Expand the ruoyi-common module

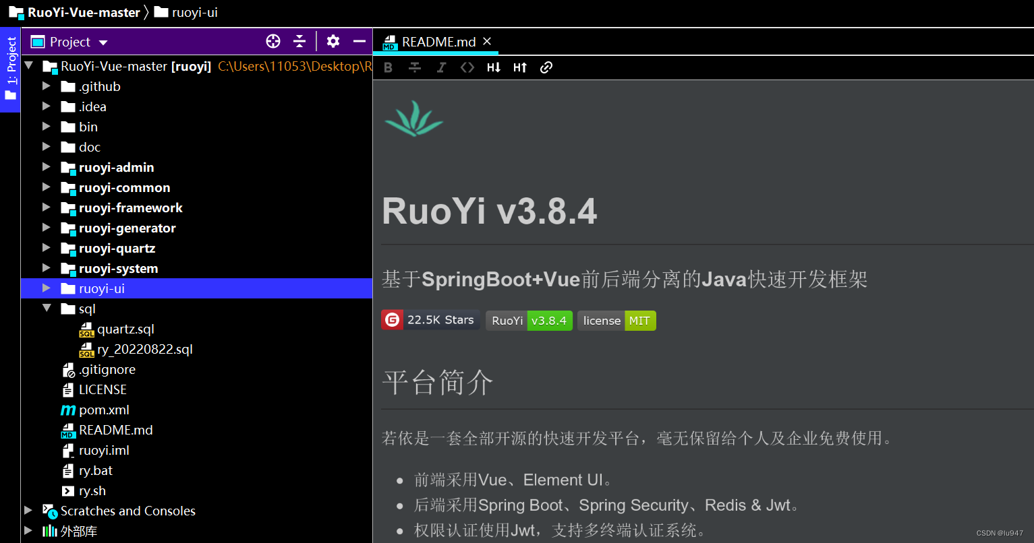click(x=47, y=187)
